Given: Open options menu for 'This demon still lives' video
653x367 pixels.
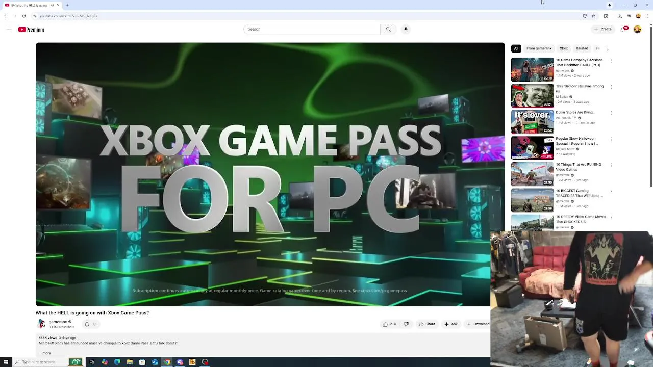Looking at the screenshot, I should click(611, 87).
